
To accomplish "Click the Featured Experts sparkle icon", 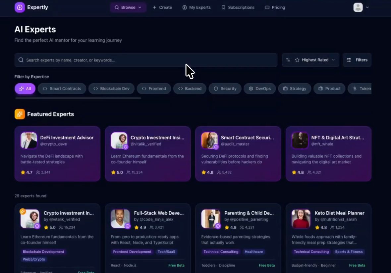I will (20, 114).
